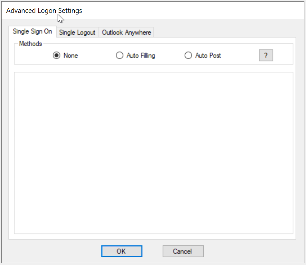
Task: Click the question mark help button
Action: tap(266, 55)
